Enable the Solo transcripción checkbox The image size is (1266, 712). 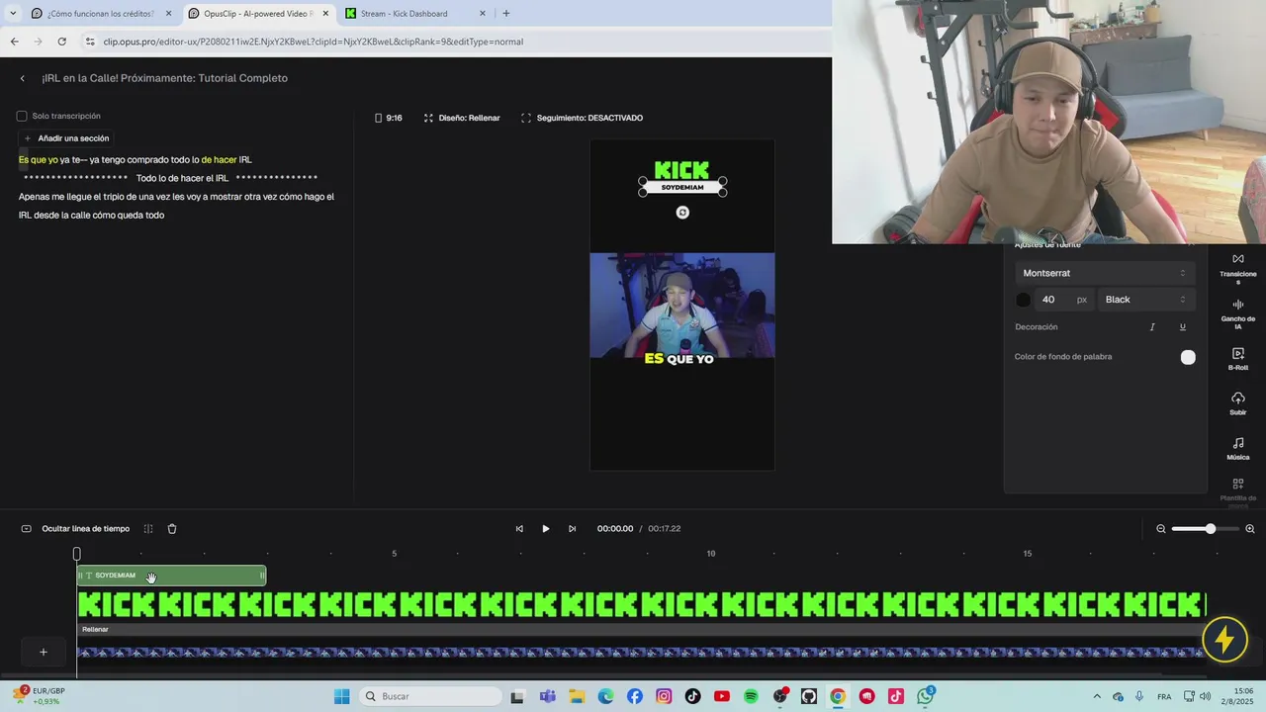coord(22,117)
